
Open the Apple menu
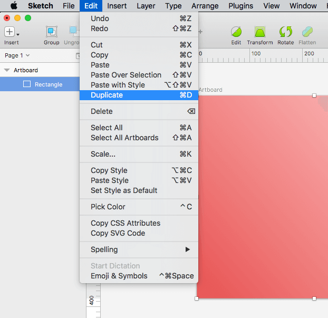14,6
